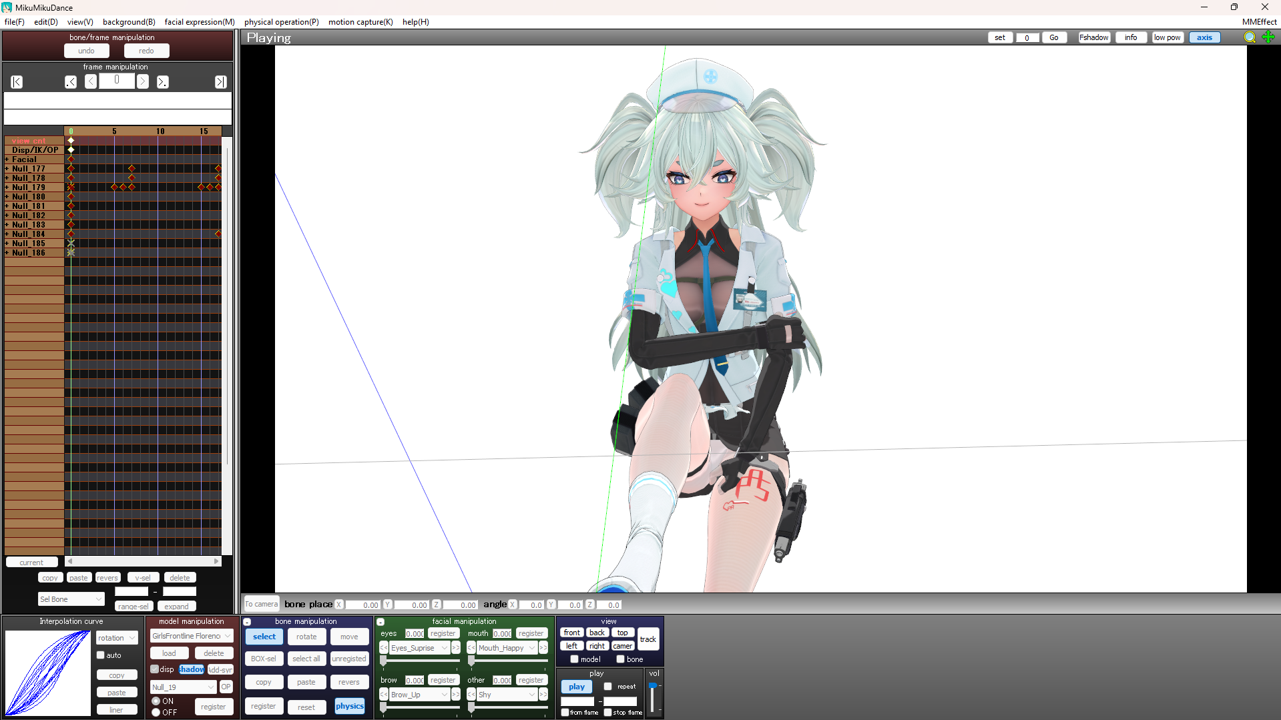The image size is (1281, 720).
Task: Check the stop flame checkbox
Action: [x=608, y=713]
